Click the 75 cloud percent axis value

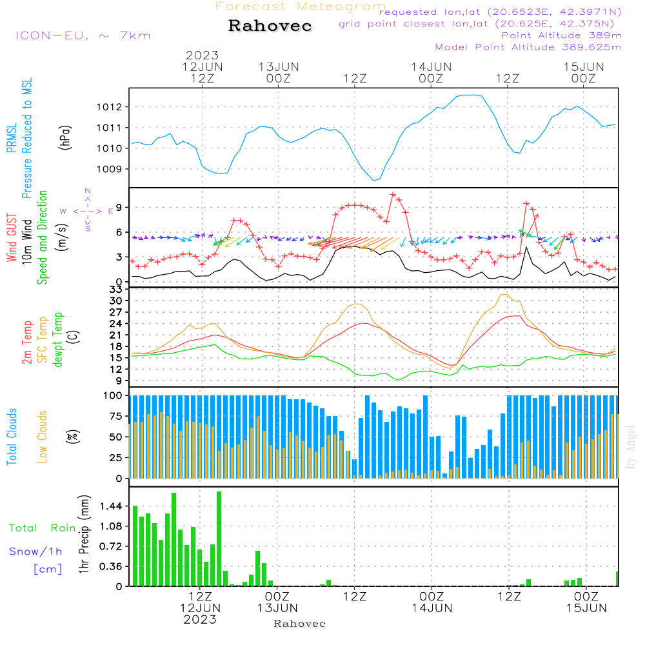click(116, 416)
